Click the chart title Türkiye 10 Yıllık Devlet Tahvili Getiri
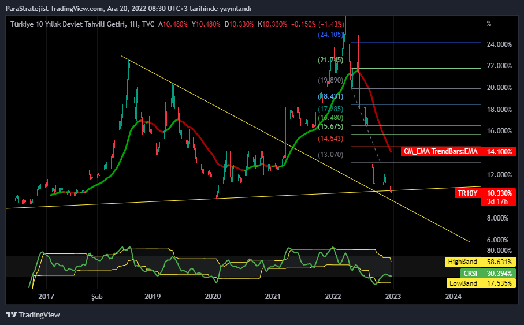The image size is (524, 325). tap(68, 24)
